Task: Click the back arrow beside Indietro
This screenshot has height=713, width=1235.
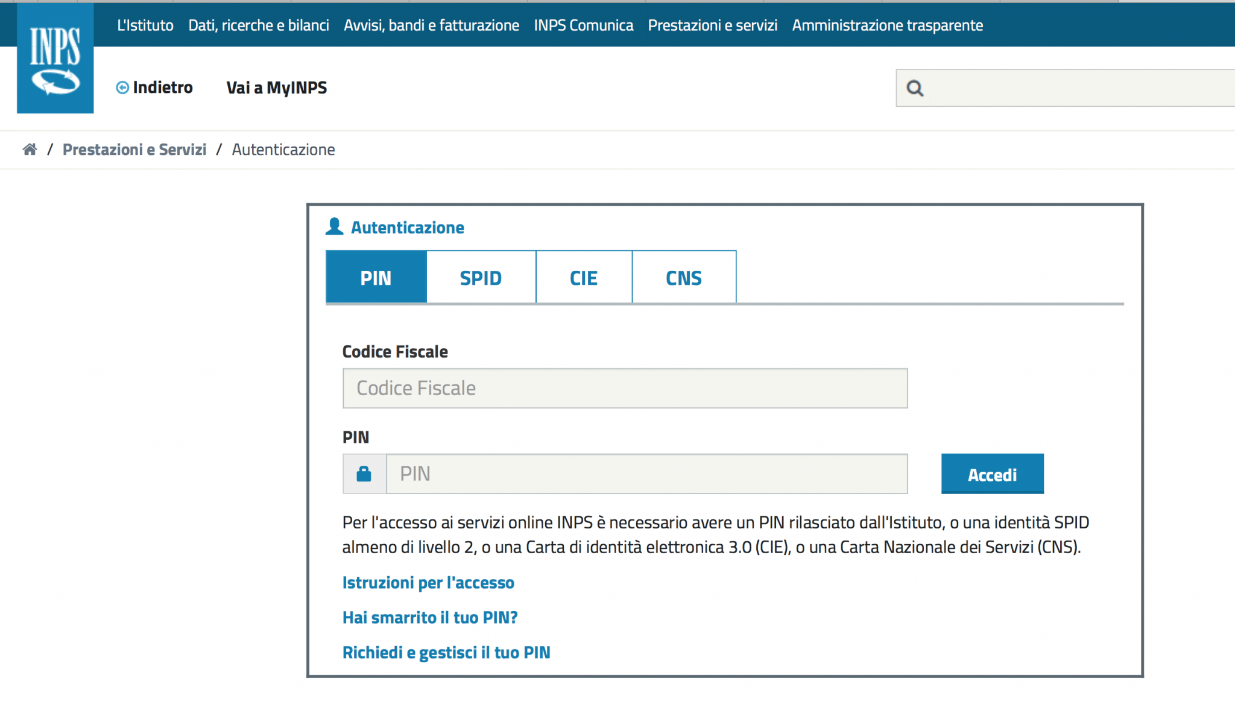Action: click(x=122, y=87)
